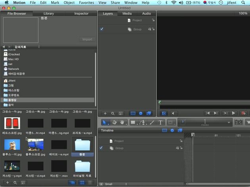
Task: Click the new group icon in Layers panel
Action: point(121,113)
